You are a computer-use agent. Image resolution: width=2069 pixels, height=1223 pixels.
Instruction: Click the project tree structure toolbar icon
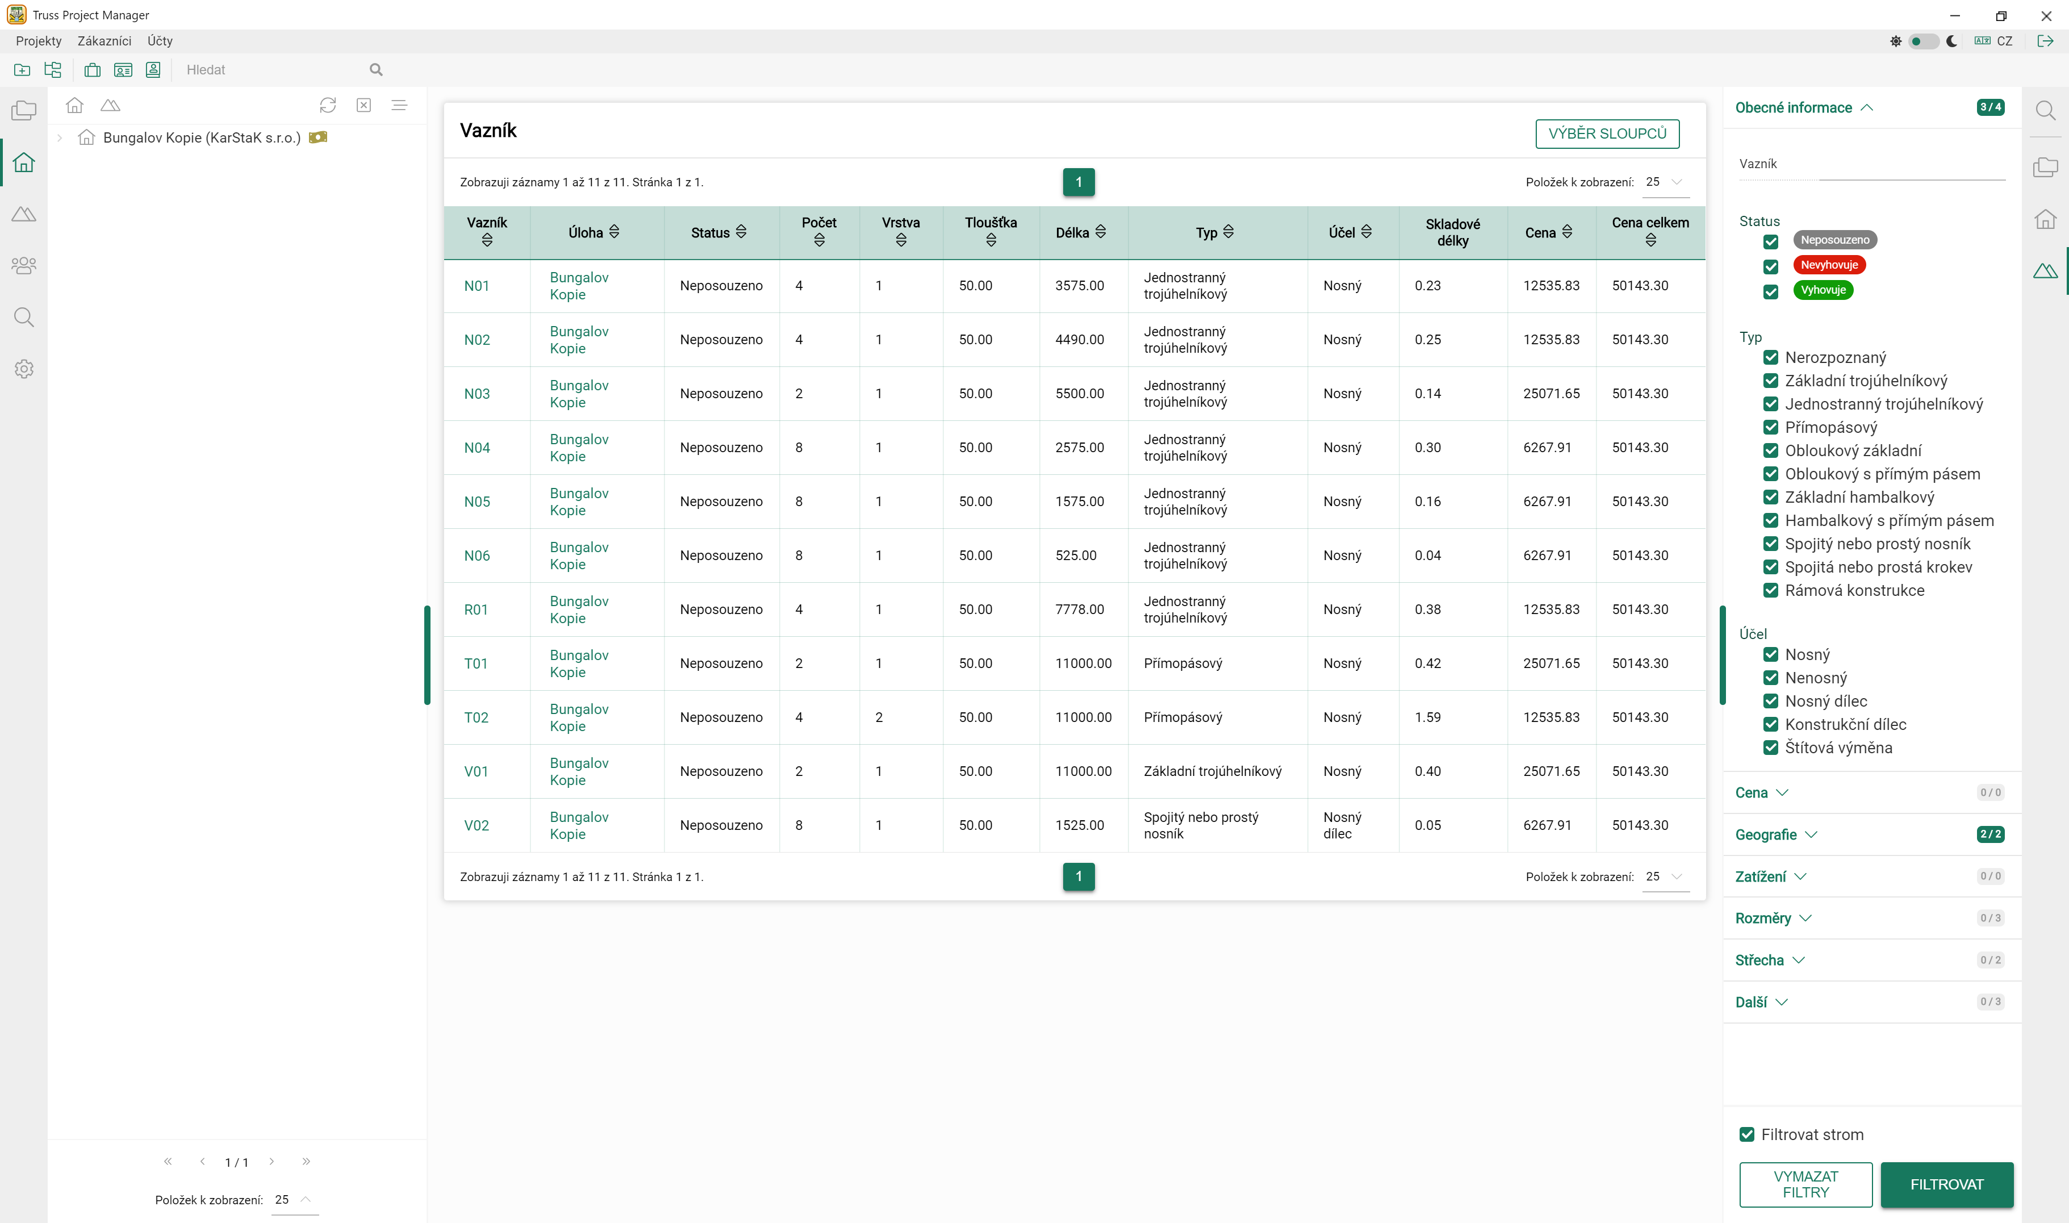(53, 70)
